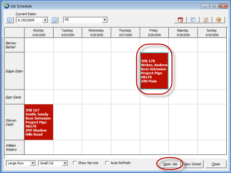Screen dimensions: 231x173
Task: Select the Steven Stahl row header
Action: point(14,122)
